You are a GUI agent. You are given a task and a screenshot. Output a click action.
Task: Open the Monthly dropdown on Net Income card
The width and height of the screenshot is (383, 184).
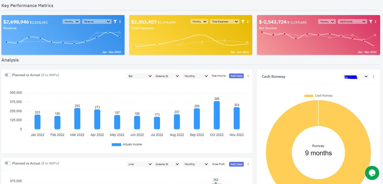327,22
